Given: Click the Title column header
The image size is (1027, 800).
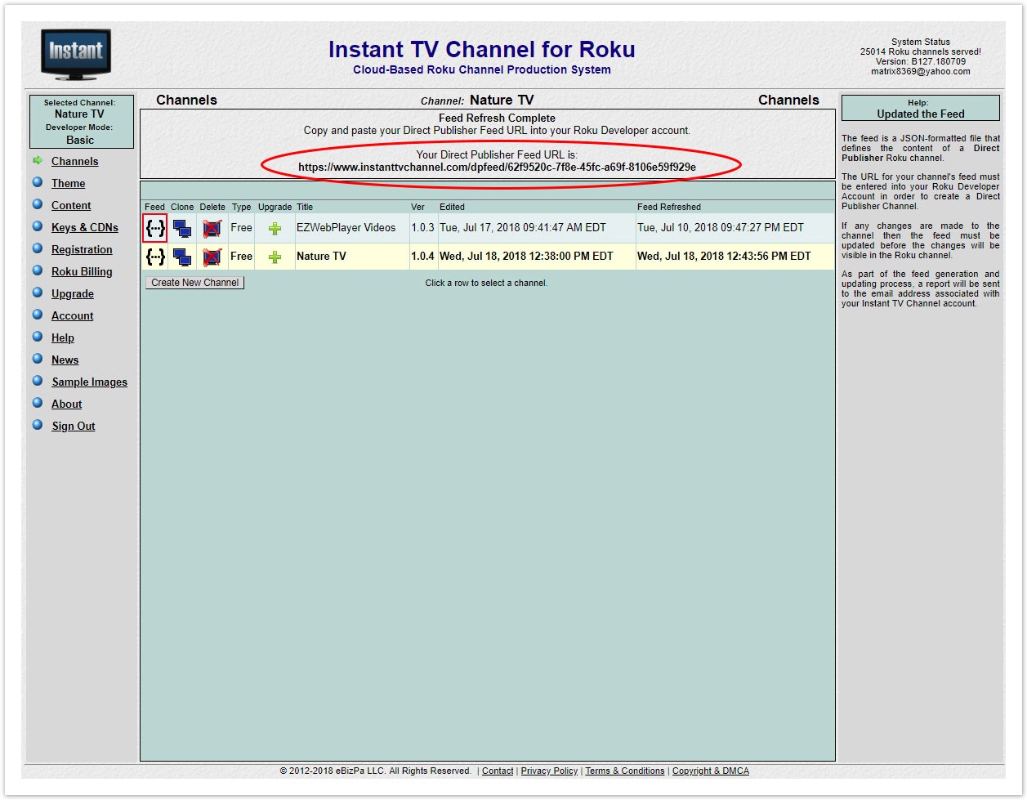Looking at the screenshot, I should pos(305,208).
